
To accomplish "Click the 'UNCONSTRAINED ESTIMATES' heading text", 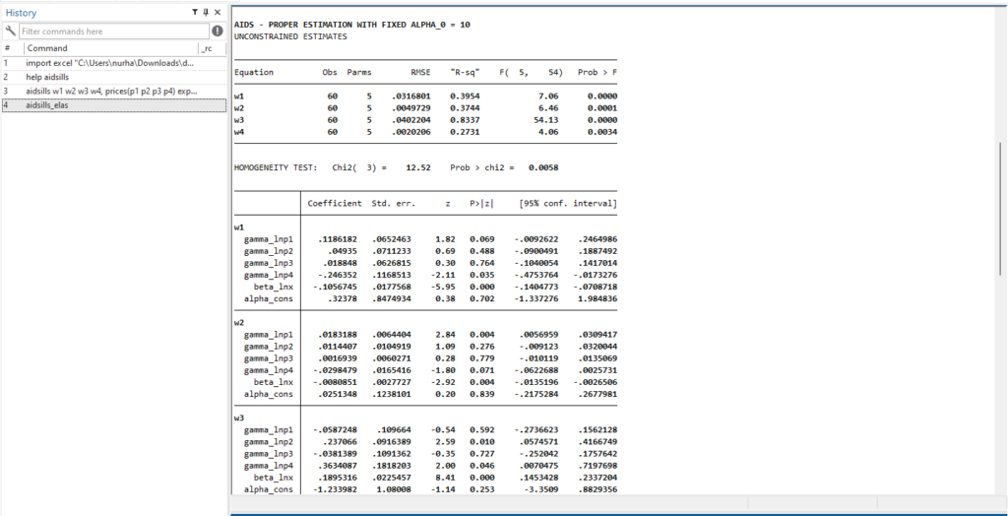I will tap(290, 35).
